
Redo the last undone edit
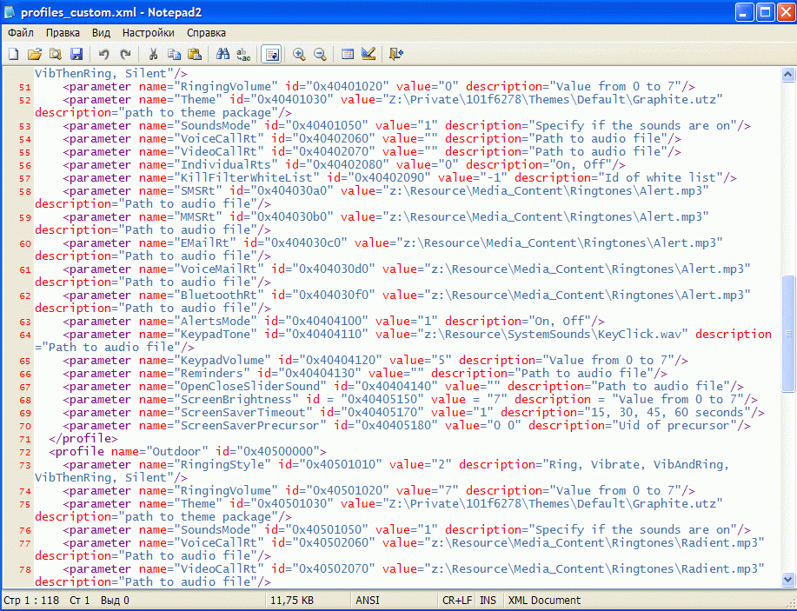(125, 54)
